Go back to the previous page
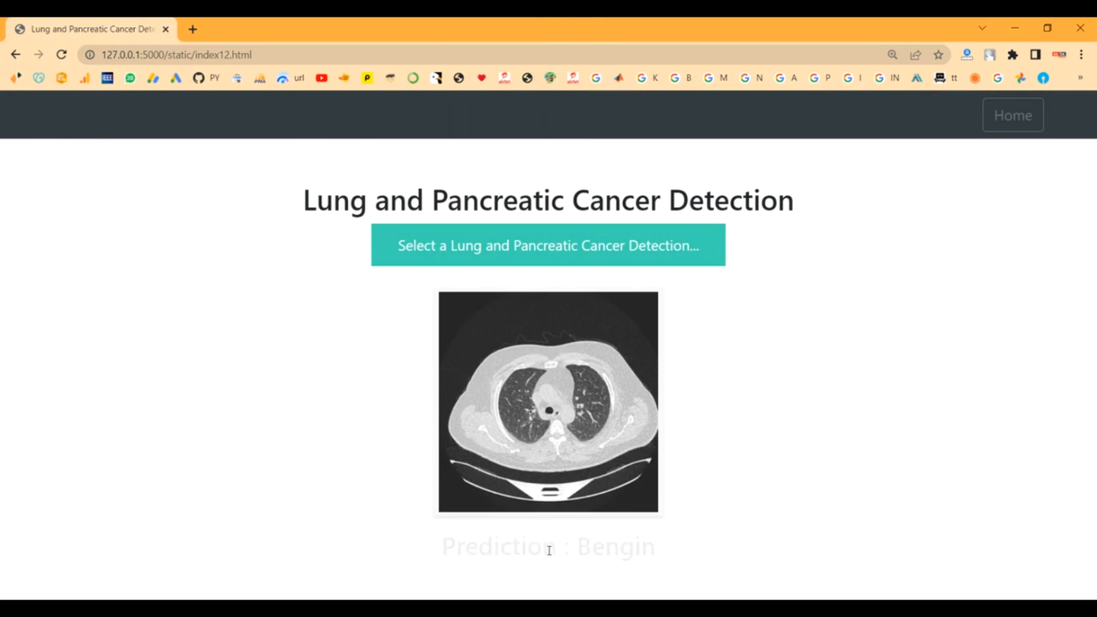This screenshot has width=1097, height=617. [x=15, y=55]
